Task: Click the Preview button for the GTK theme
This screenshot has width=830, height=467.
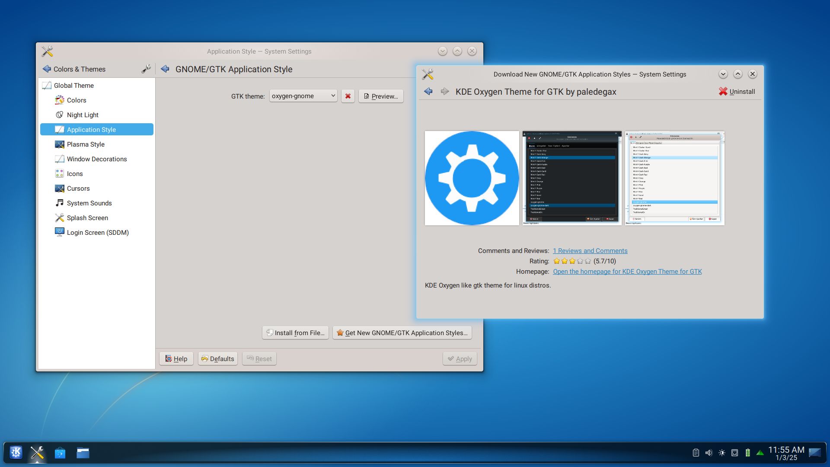Action: (x=380, y=96)
